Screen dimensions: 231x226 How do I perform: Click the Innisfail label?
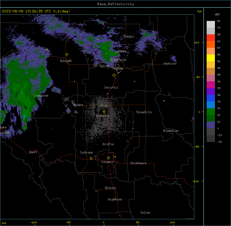tap(111, 88)
